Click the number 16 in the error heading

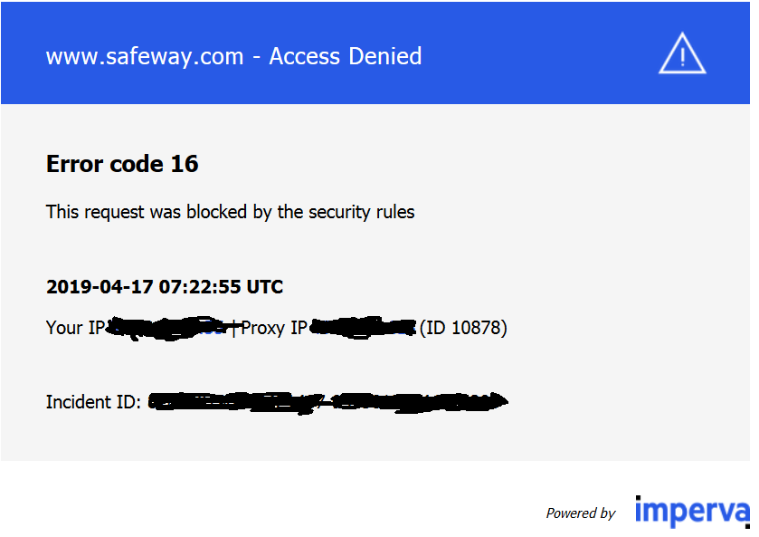tap(185, 164)
